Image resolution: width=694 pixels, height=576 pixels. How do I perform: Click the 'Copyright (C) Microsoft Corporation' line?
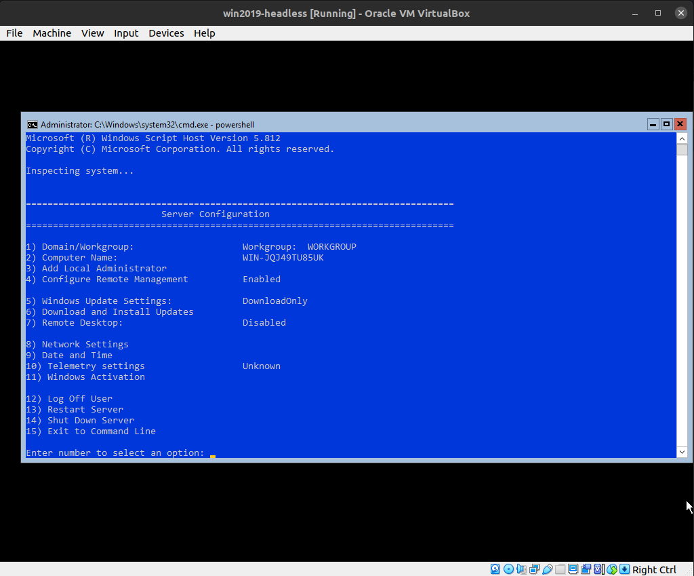click(x=180, y=149)
